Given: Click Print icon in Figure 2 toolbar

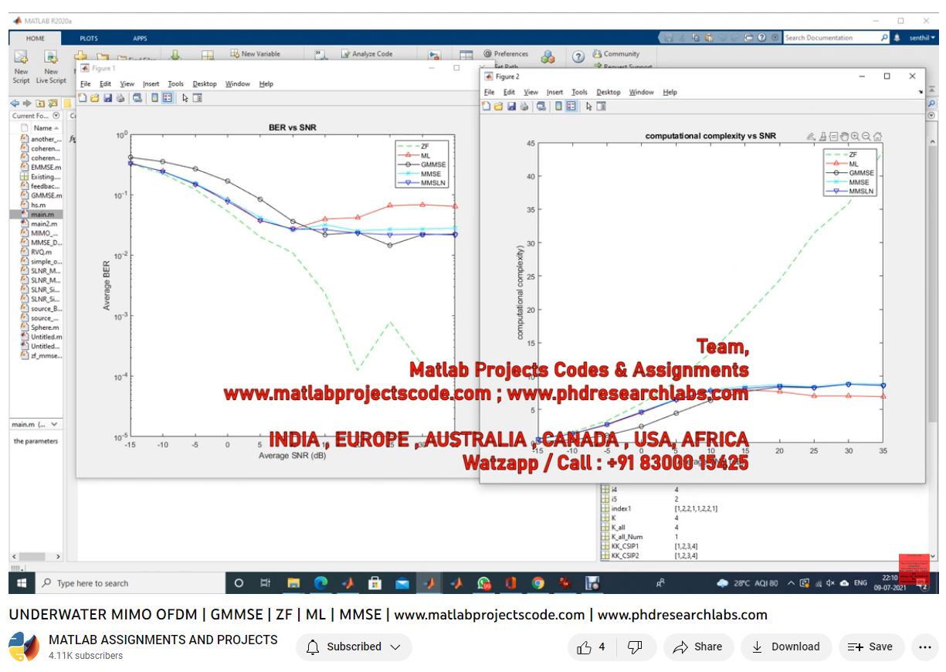Looking at the screenshot, I should pos(524,107).
